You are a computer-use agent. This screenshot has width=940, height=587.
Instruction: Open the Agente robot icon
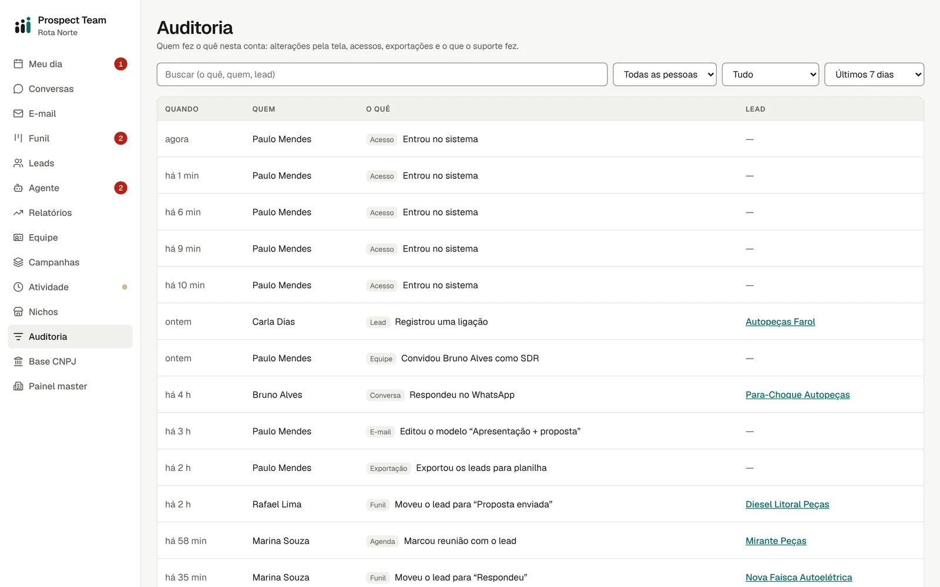pyautogui.click(x=18, y=188)
